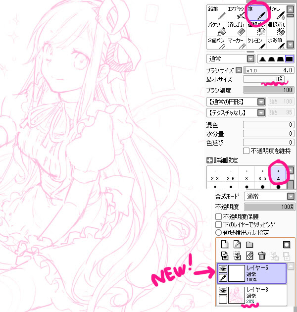Merge the layer down
The width and height of the screenshot is (297, 312).
[x=237, y=256]
